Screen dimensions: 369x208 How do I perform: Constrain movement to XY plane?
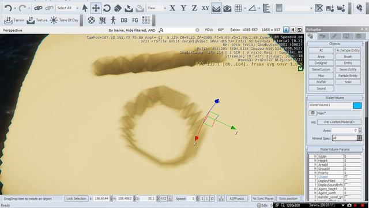205,8
